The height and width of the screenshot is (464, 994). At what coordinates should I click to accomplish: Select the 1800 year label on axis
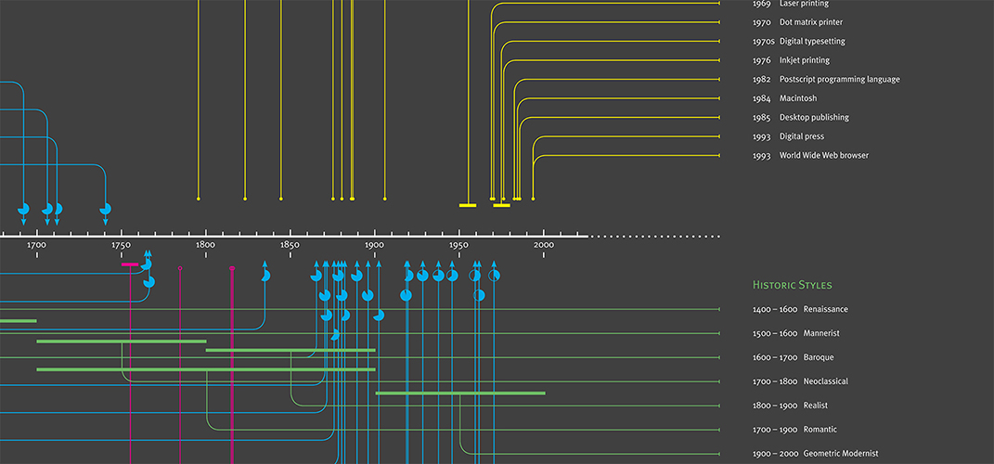[205, 245]
